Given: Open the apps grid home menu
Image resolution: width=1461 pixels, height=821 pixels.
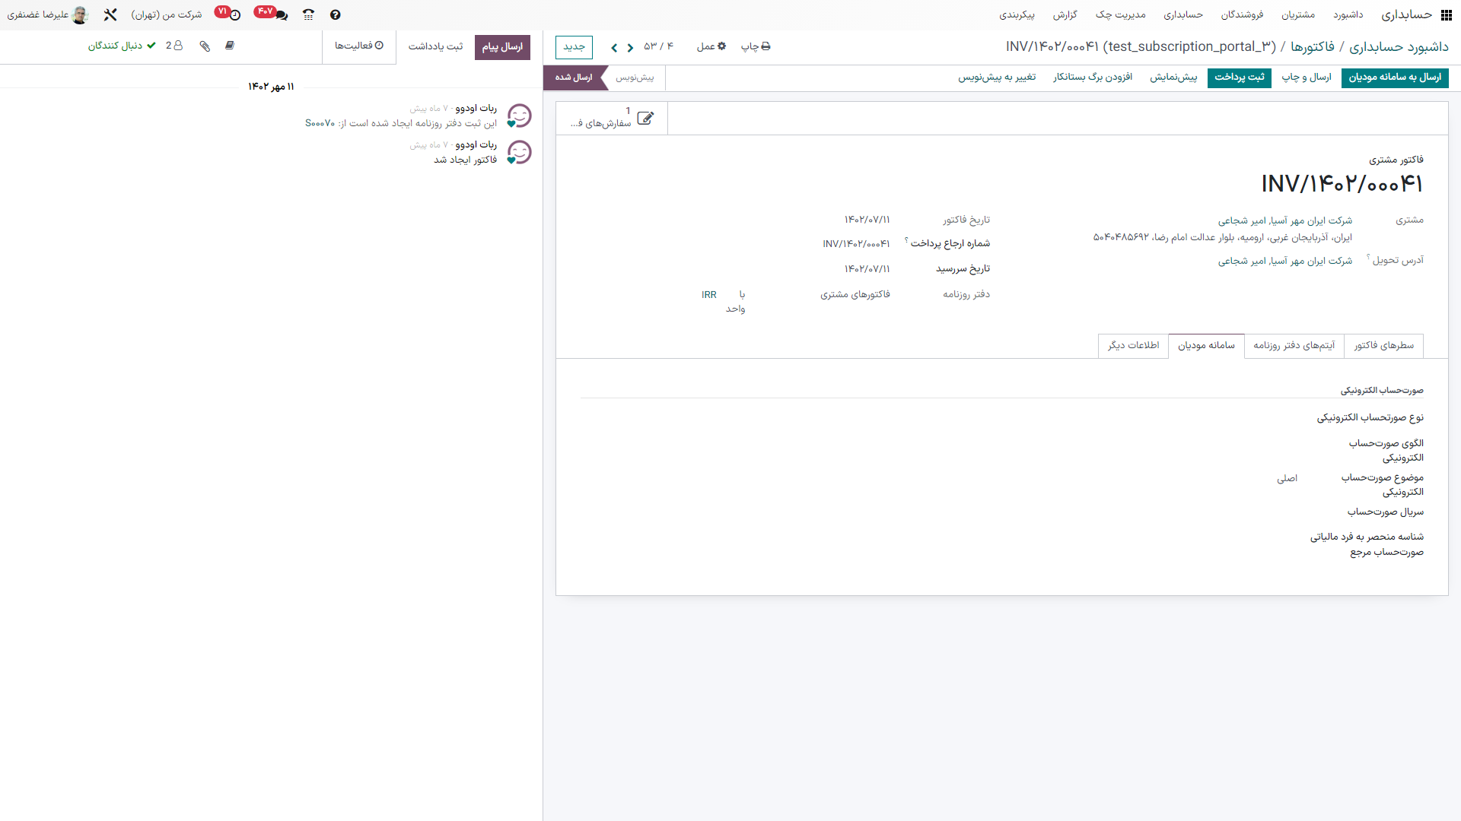Looking at the screenshot, I should 1446,14.
